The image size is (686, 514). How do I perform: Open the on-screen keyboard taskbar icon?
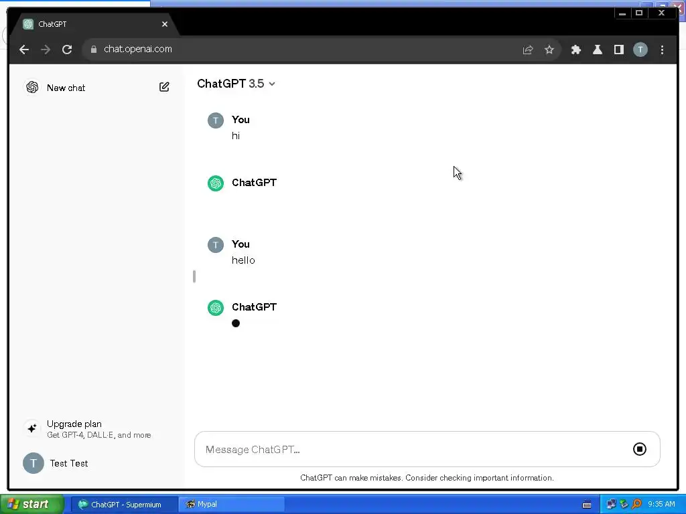(x=587, y=505)
